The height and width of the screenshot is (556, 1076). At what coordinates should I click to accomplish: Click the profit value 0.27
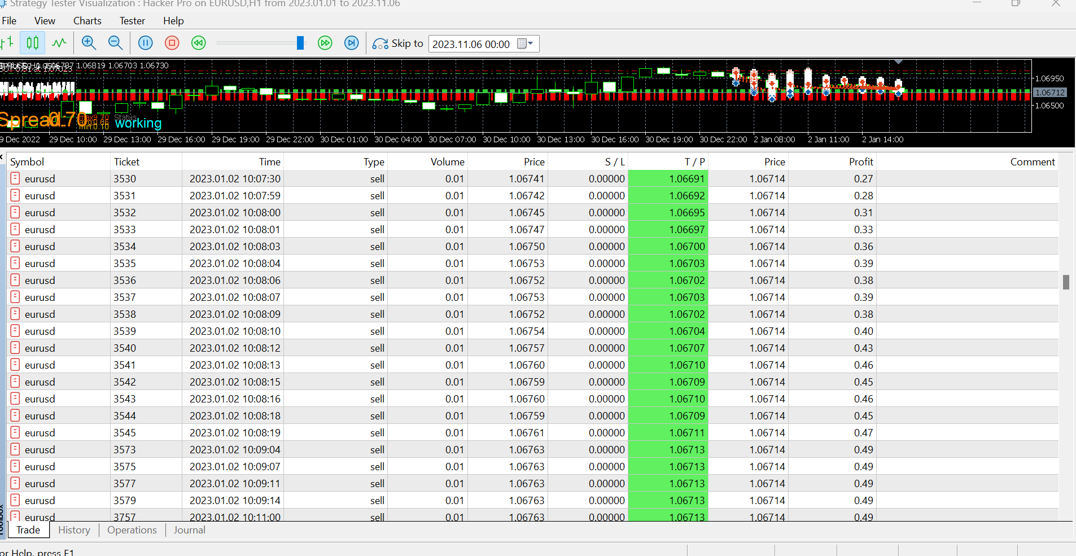coord(863,179)
